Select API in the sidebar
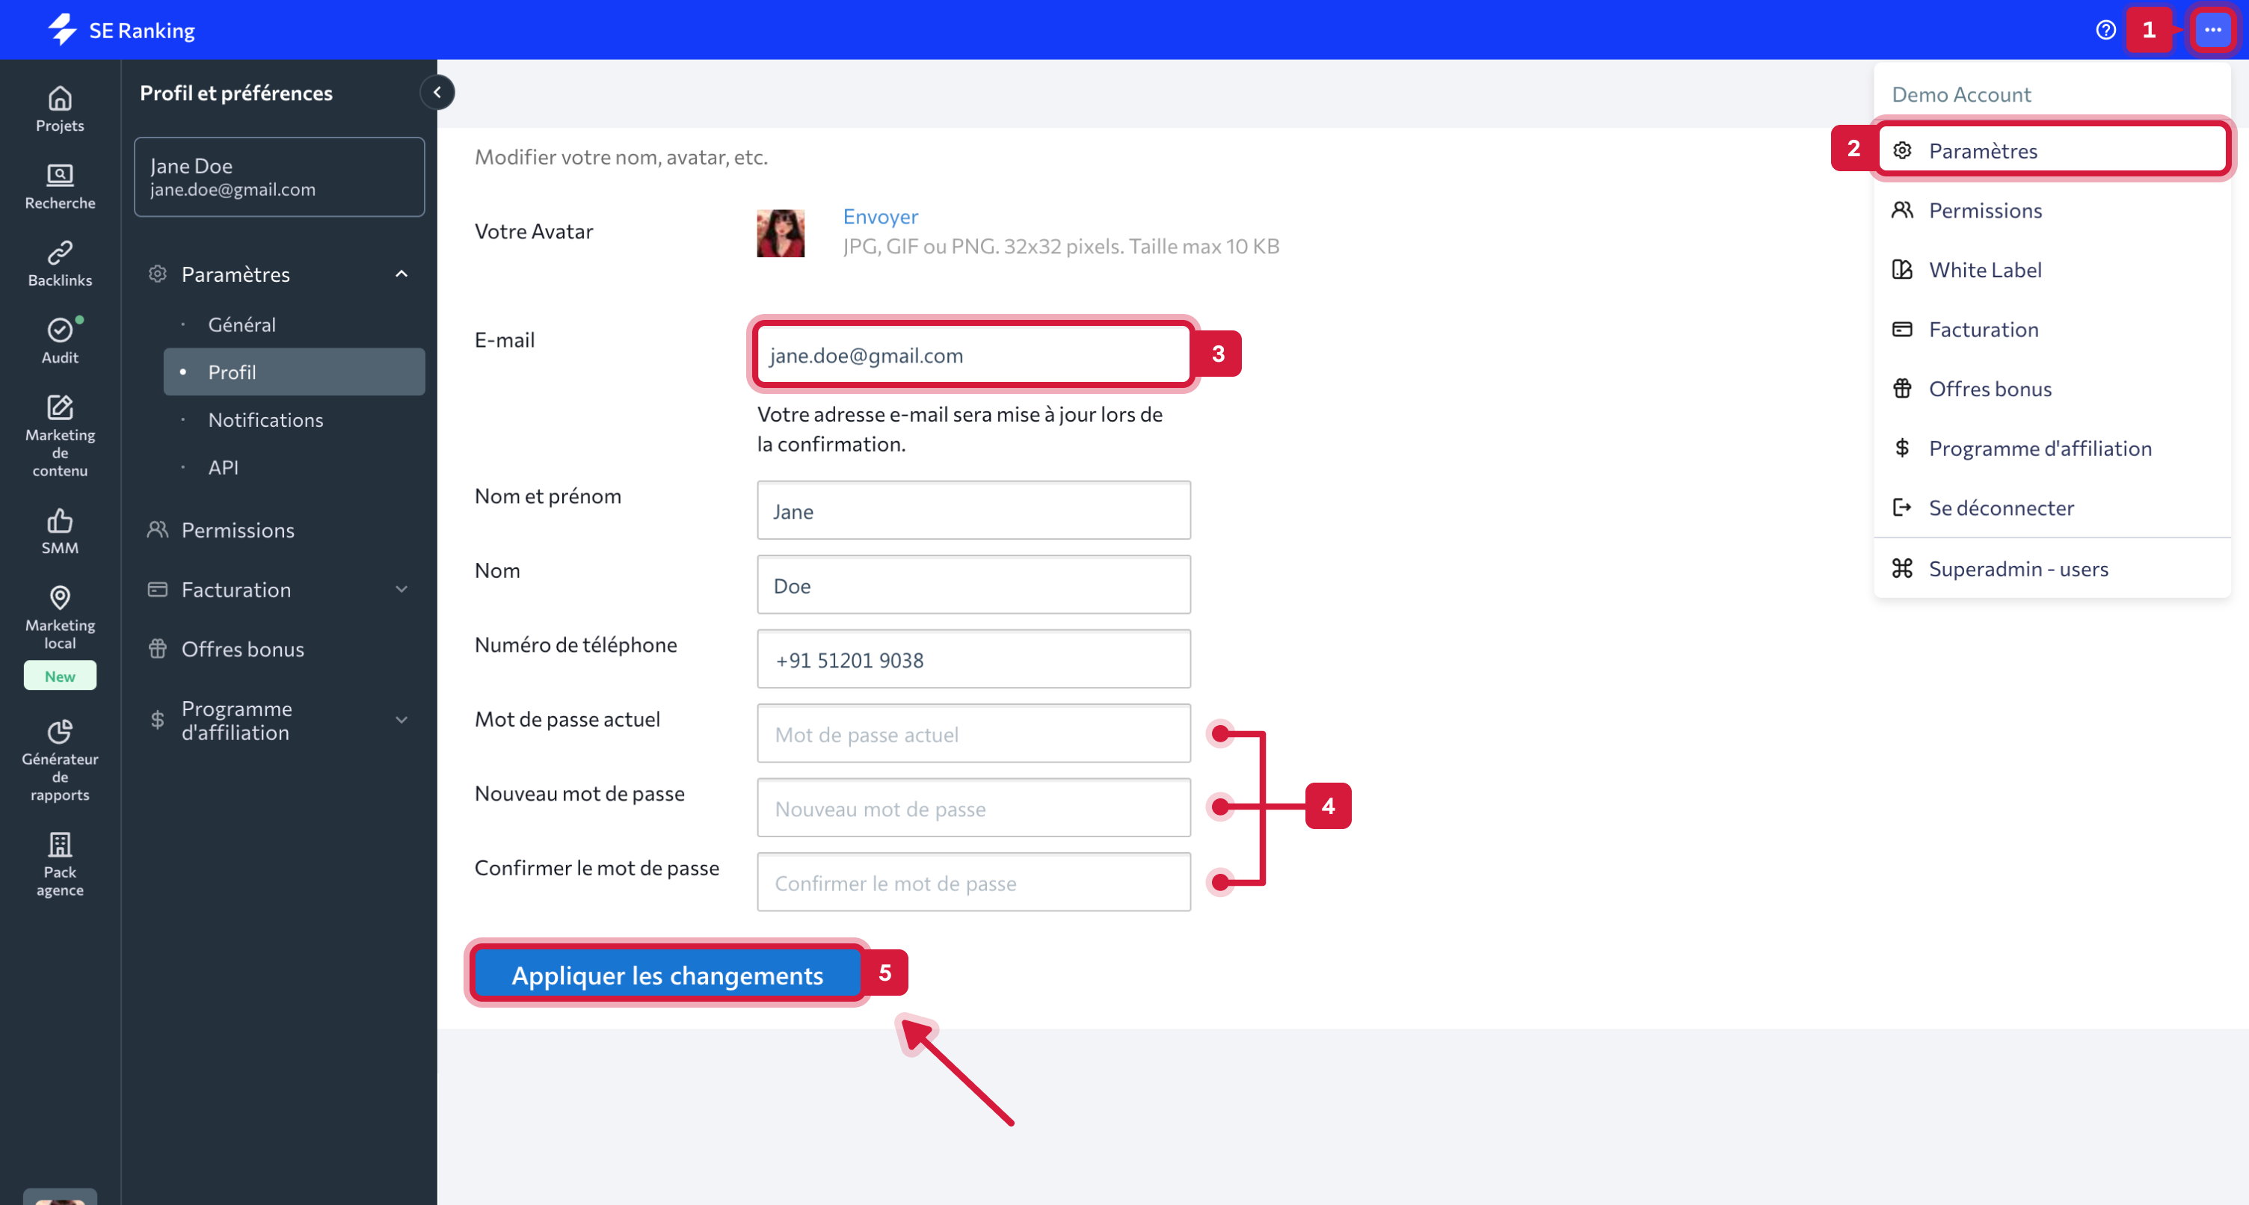The image size is (2249, 1205). [295, 467]
